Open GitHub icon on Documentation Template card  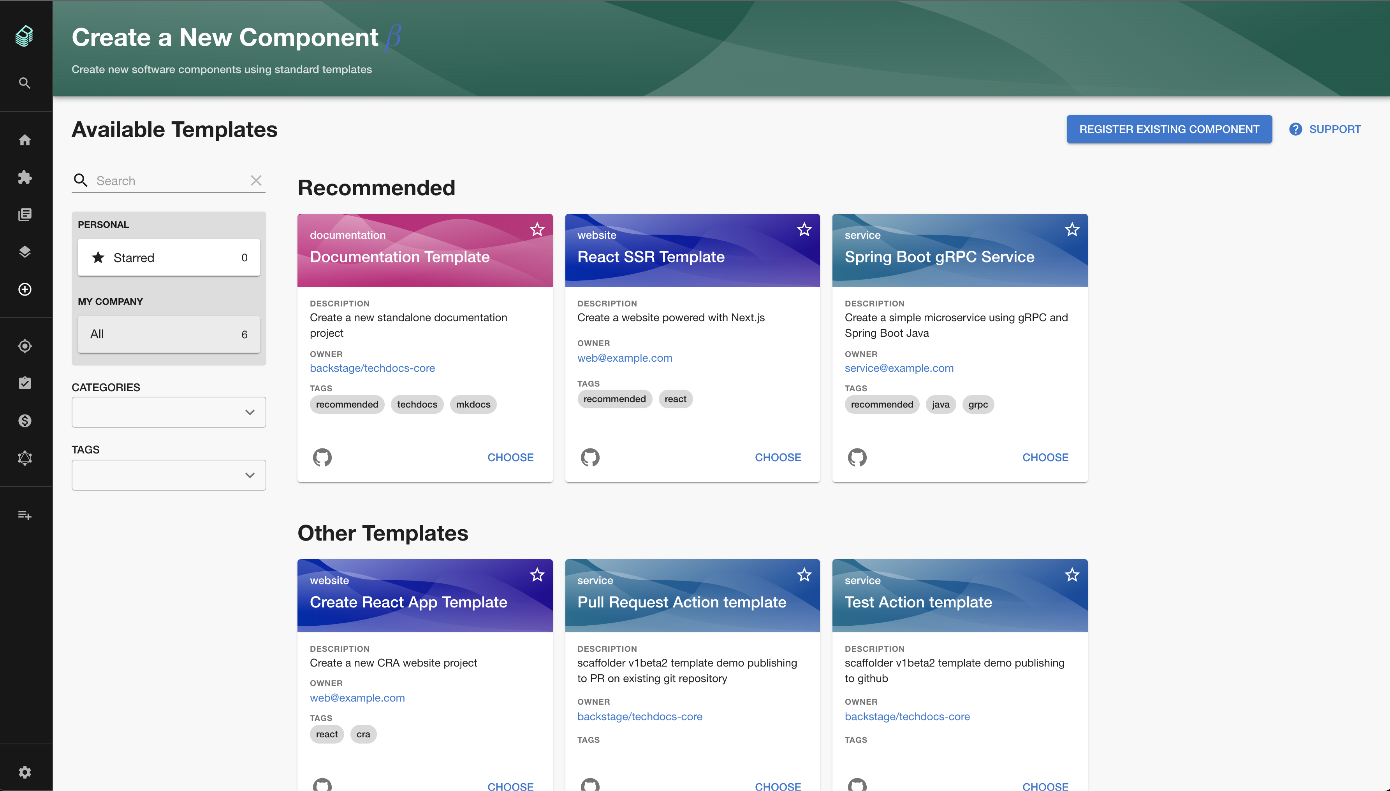click(x=322, y=457)
